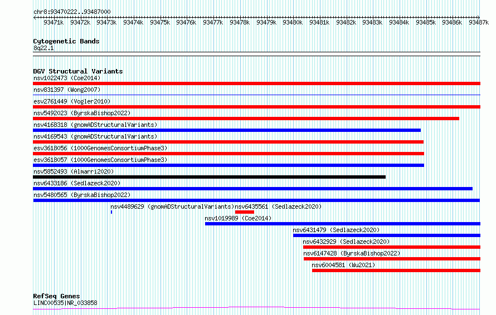Viewport: 496px width, 315px height.
Task: Click the nsv5480565 (ByrskaBishop2022) blue bar
Action: click(256, 200)
